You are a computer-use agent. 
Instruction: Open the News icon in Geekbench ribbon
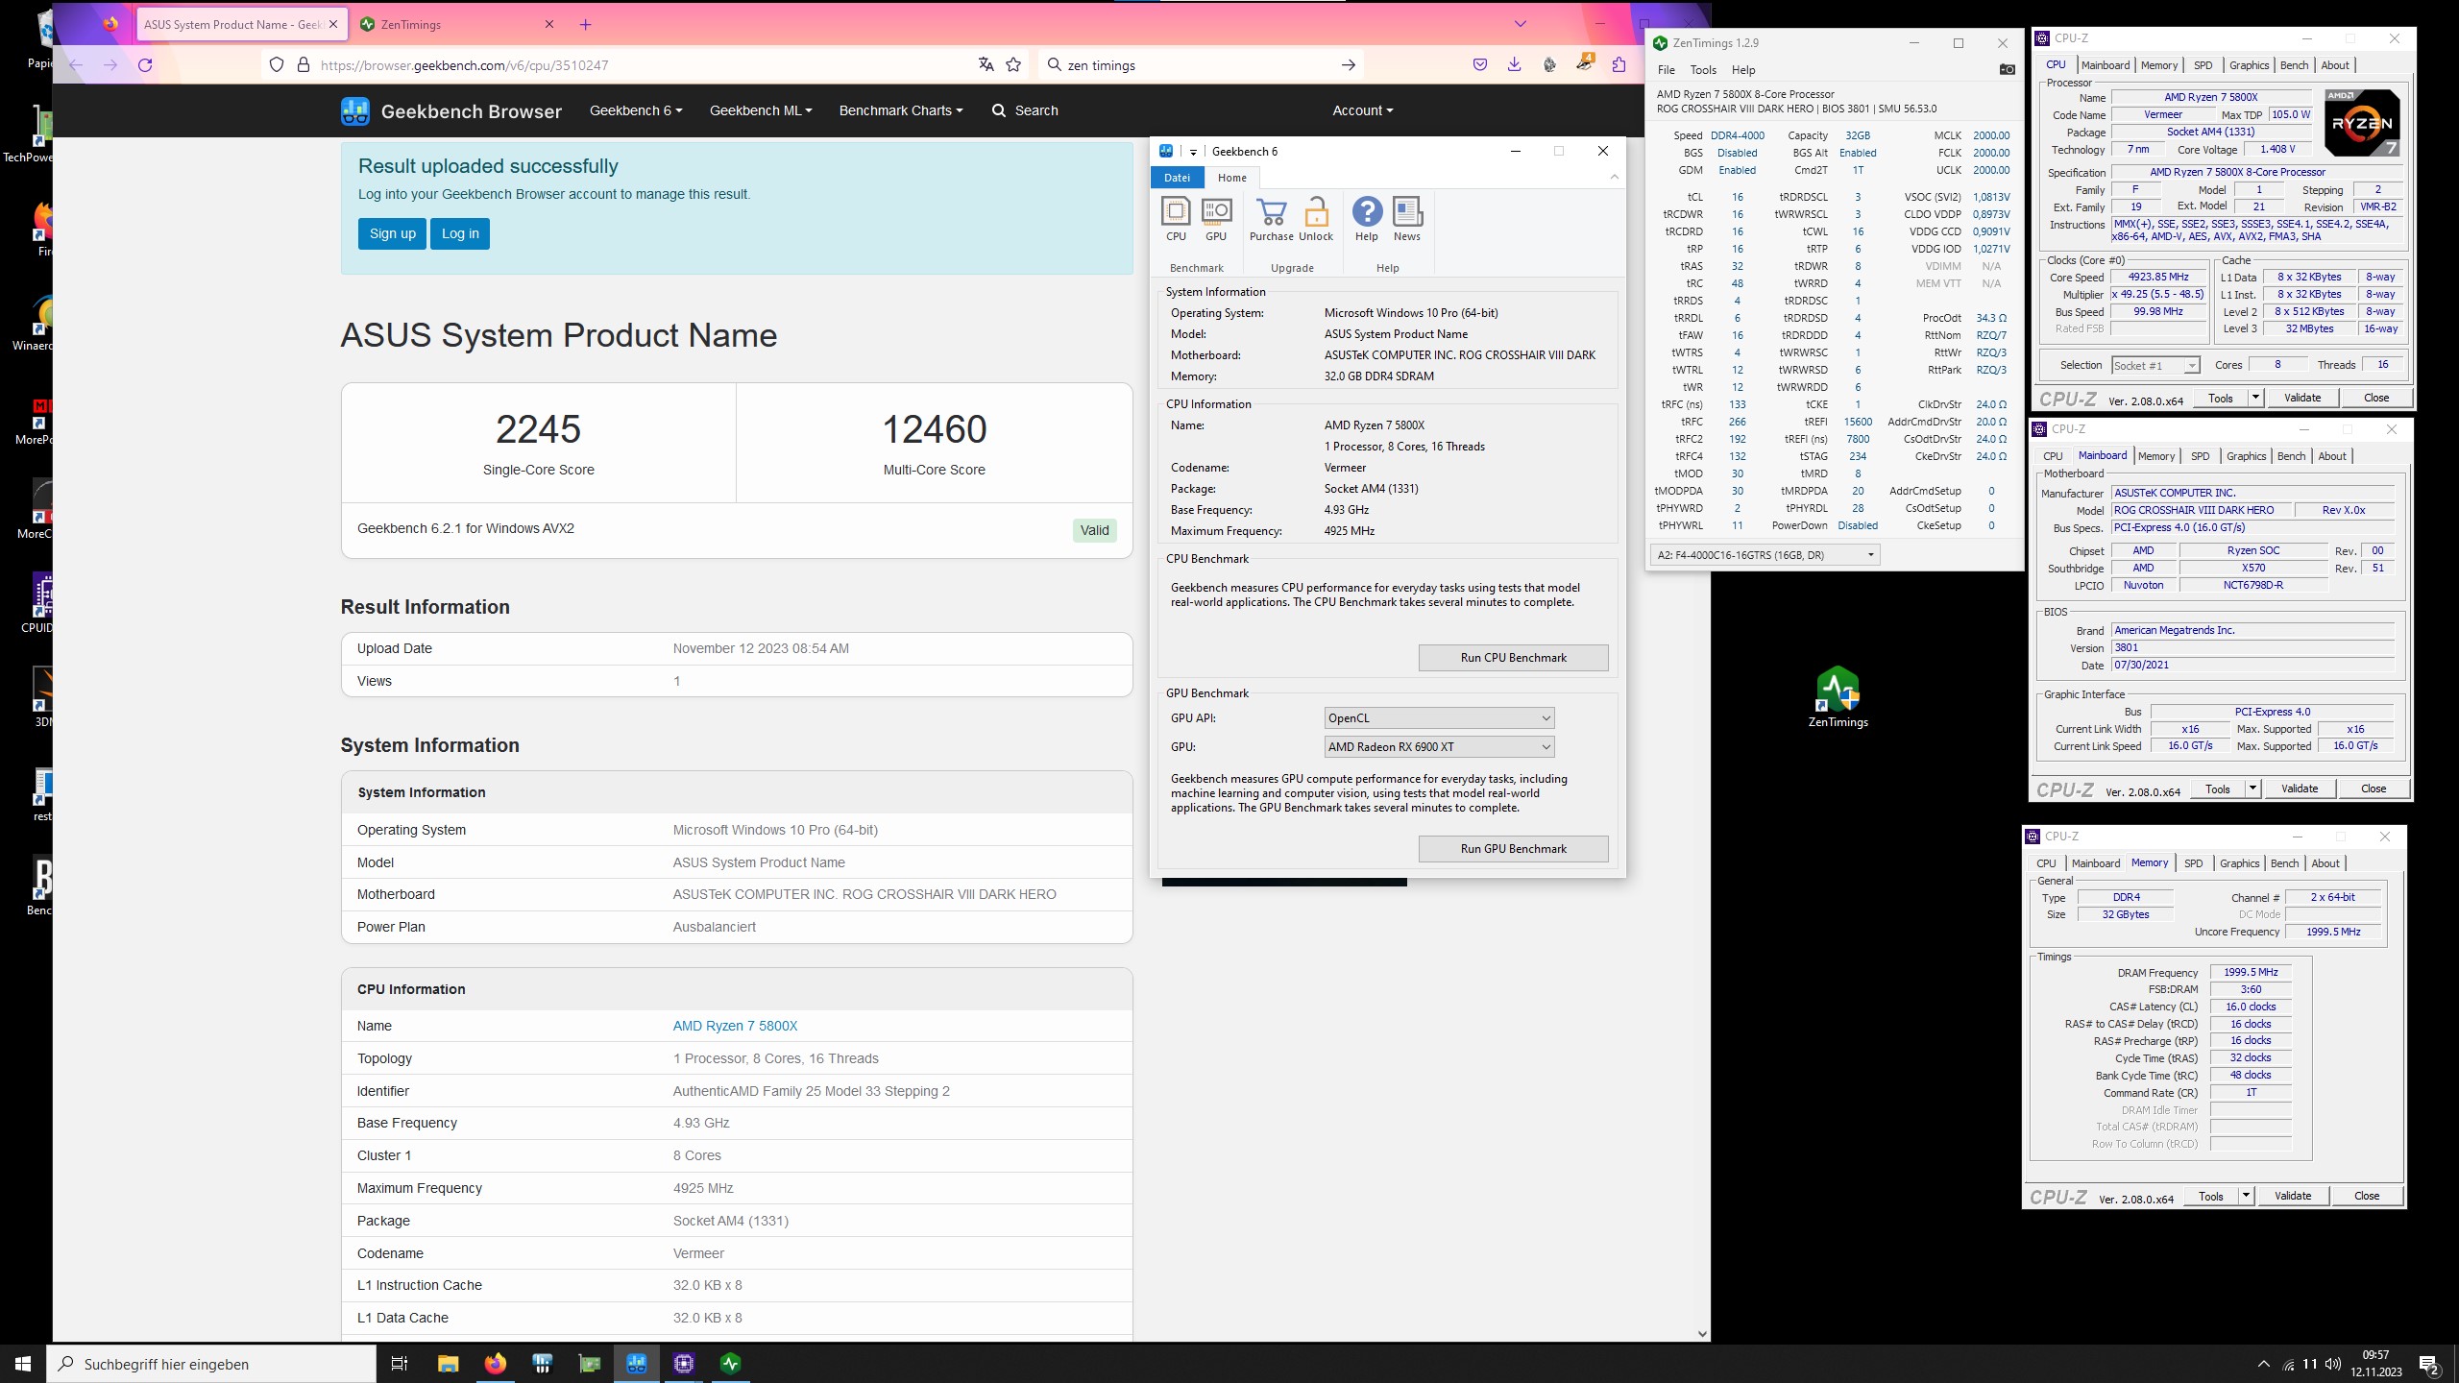pos(1407,219)
